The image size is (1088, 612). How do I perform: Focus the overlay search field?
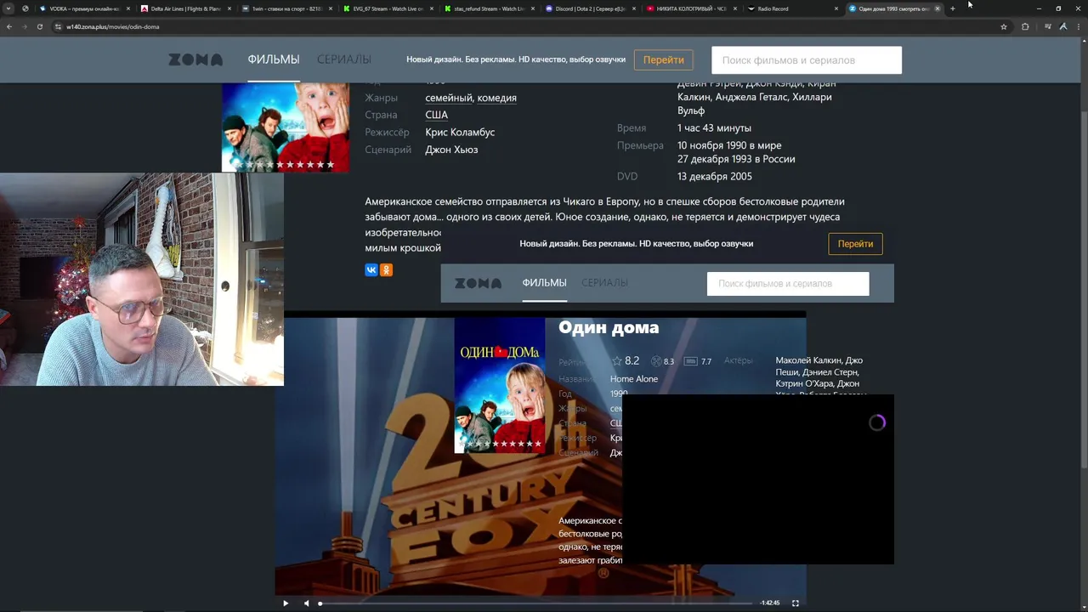click(x=788, y=284)
